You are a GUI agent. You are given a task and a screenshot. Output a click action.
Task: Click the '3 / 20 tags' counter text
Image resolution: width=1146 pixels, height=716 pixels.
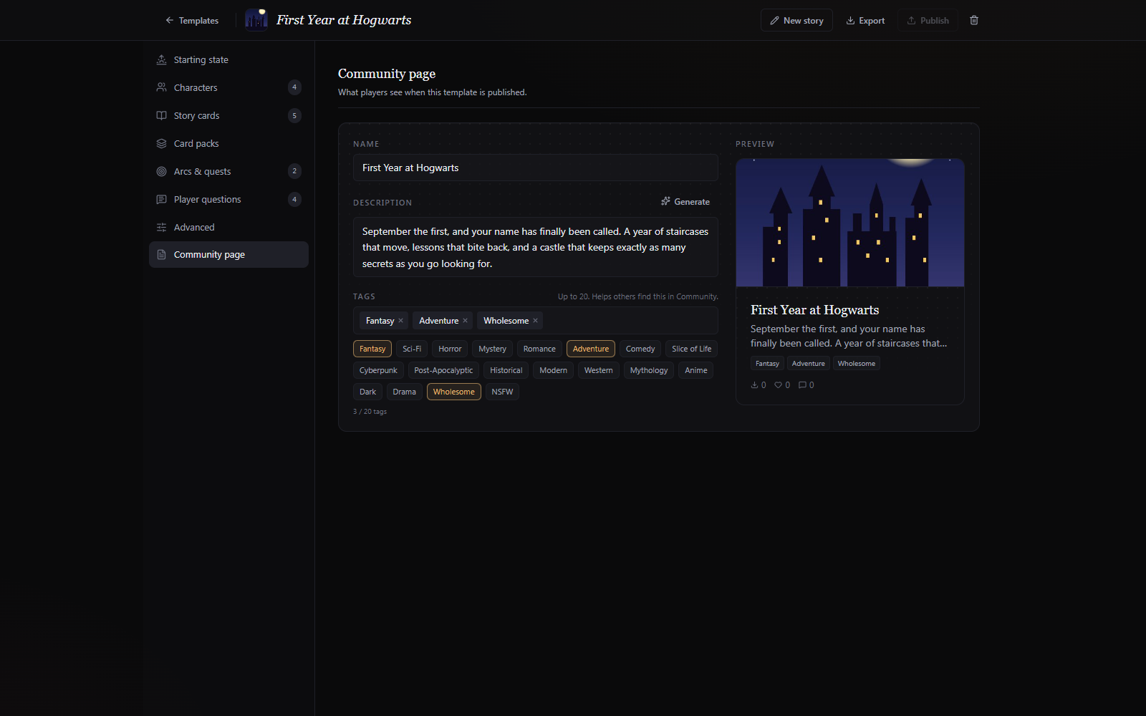(x=370, y=412)
